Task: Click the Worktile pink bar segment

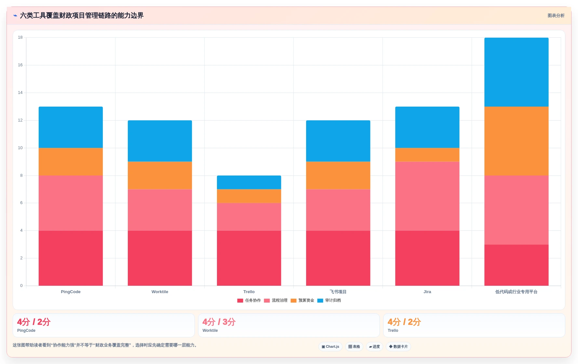Action: click(160, 210)
